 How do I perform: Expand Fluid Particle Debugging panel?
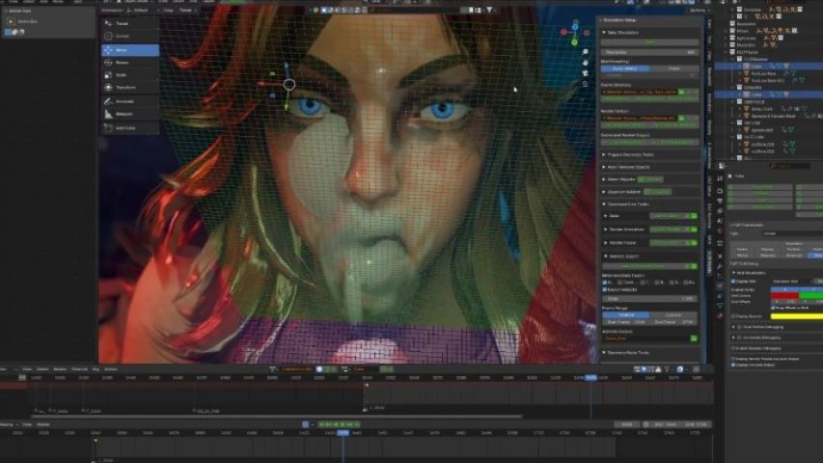pyautogui.click(x=734, y=327)
